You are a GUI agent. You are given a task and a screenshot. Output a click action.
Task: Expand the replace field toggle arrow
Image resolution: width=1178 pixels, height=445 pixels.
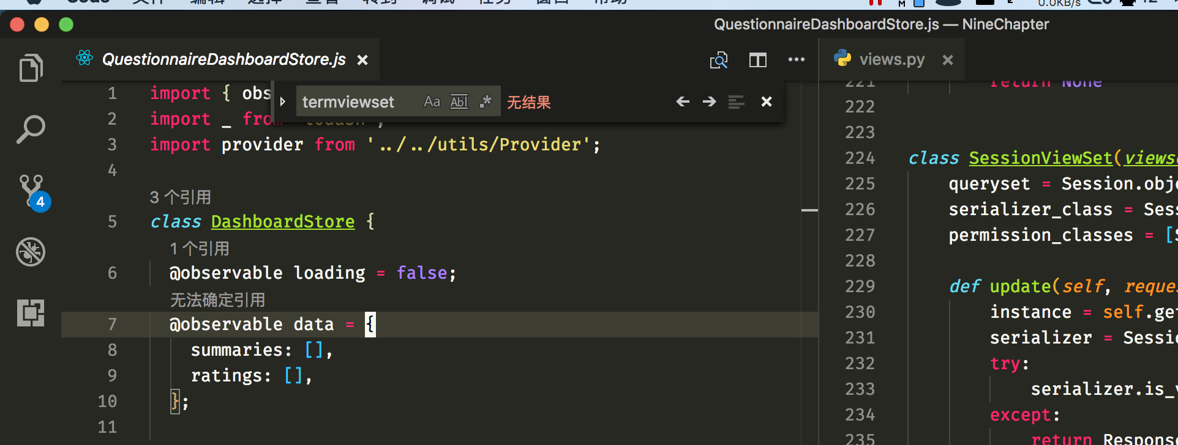[x=283, y=101]
